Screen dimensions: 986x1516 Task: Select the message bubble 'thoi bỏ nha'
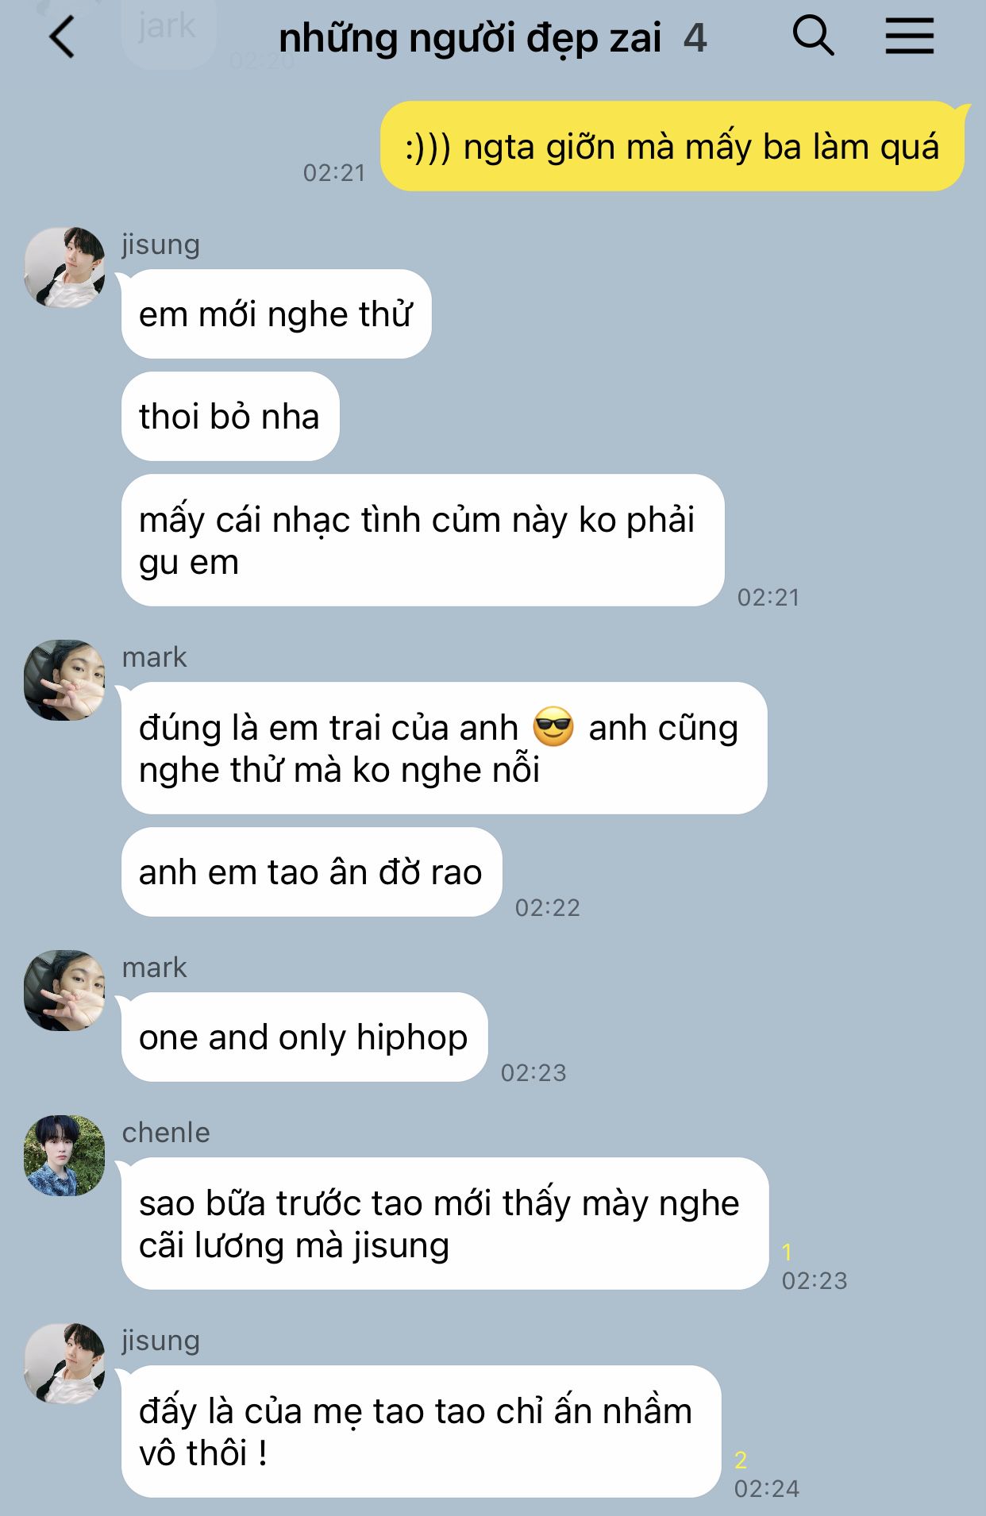point(230,416)
